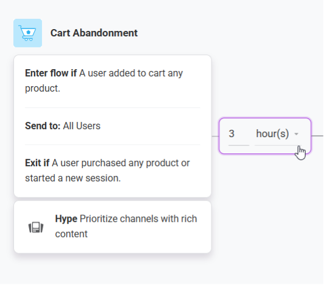Click the Hype channel priority icon
This screenshot has width=324, height=285.
pyautogui.click(x=36, y=227)
